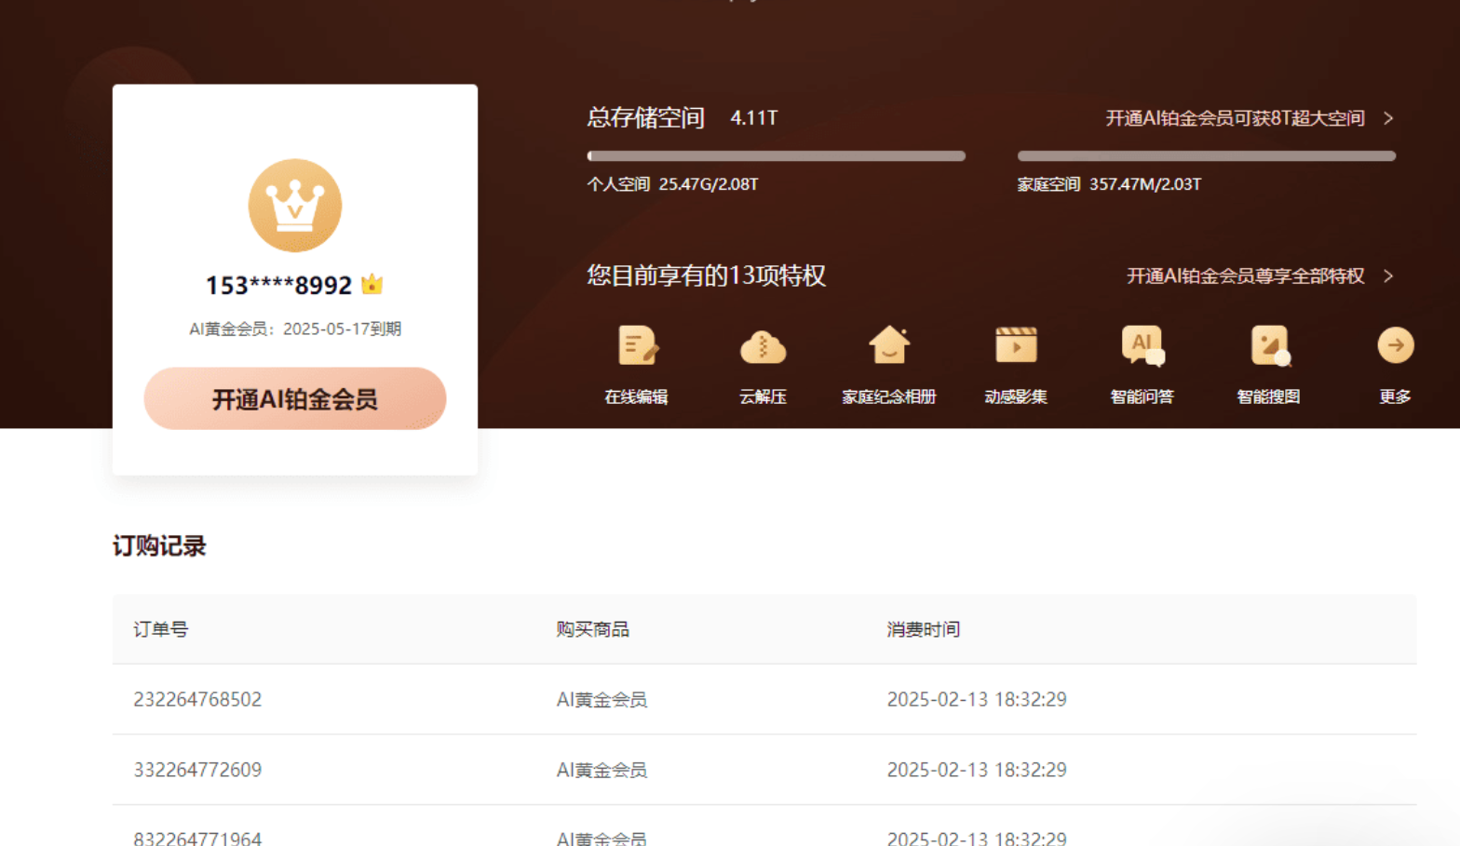Click the 个人空间 storage progress bar
Image resolution: width=1460 pixels, height=846 pixels.
(776, 156)
